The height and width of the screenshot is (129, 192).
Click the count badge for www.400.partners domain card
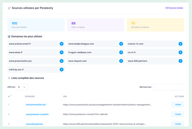click(x=180, y=61)
